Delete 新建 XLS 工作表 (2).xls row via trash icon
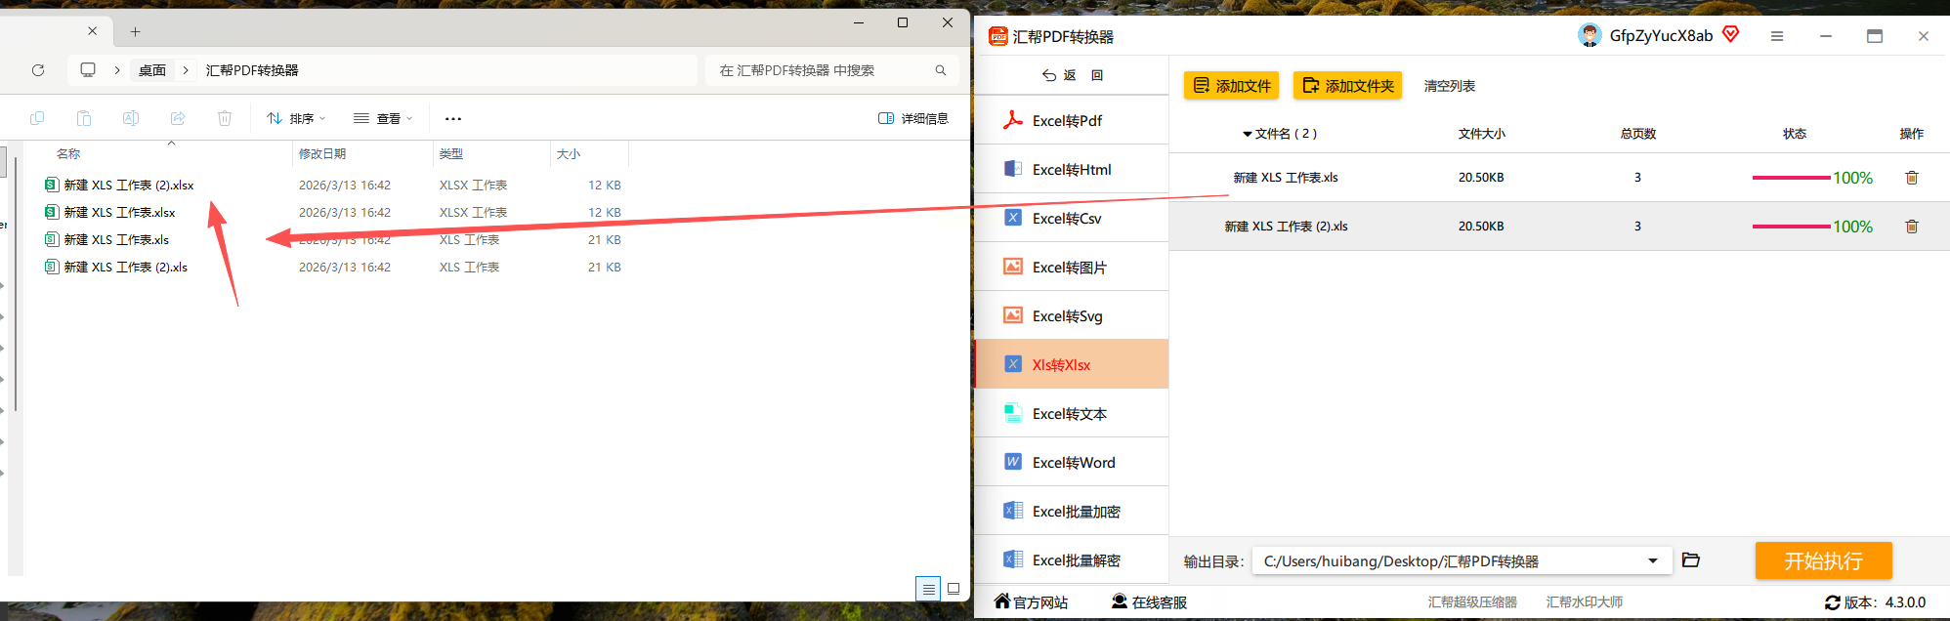Viewport: 1950px width, 621px height. (1912, 227)
